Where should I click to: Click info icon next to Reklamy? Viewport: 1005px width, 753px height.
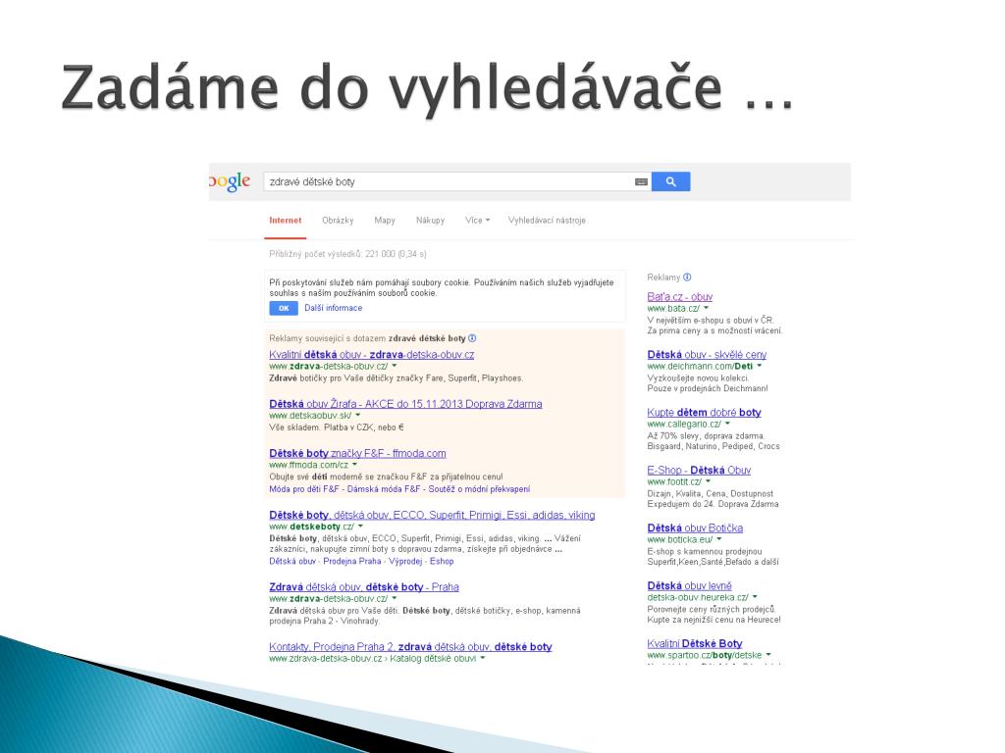click(687, 277)
